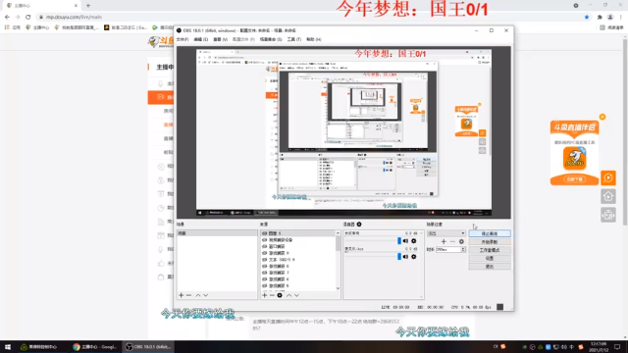Step the transition duration spinner
Image resolution: width=628 pixels, height=353 pixels.
click(463, 249)
